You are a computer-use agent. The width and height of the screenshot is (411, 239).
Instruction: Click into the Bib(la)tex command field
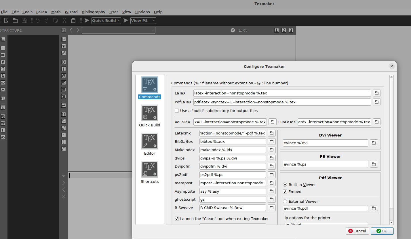pyautogui.click(x=233, y=141)
